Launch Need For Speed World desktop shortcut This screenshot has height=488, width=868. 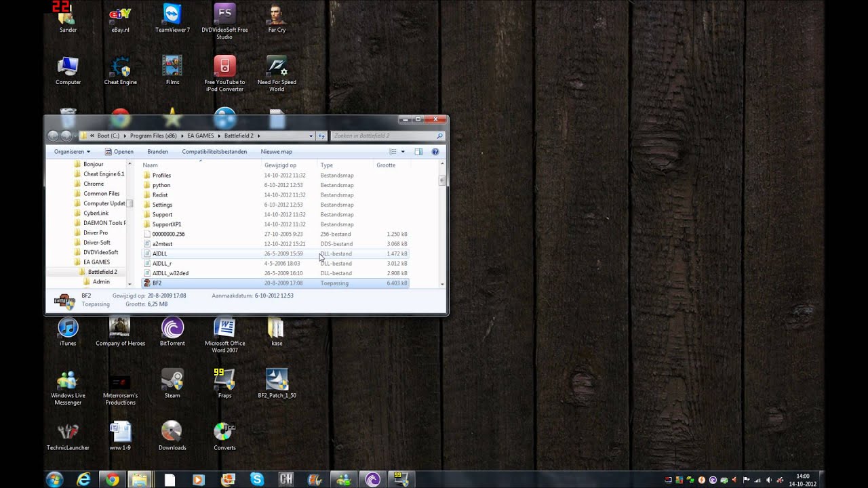[277, 73]
